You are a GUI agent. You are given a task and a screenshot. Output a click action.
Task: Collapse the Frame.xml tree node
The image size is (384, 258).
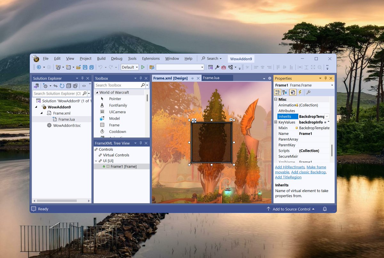(42, 113)
